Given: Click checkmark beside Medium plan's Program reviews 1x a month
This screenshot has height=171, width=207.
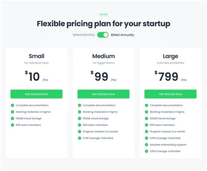Looking at the screenshot, I should (x=79, y=132).
